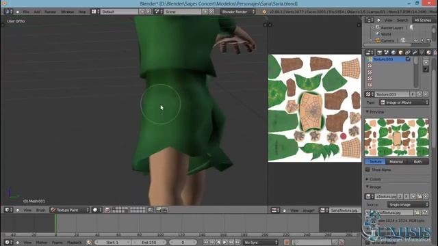Toggle timeline preview range clock icon

click(x=89, y=243)
